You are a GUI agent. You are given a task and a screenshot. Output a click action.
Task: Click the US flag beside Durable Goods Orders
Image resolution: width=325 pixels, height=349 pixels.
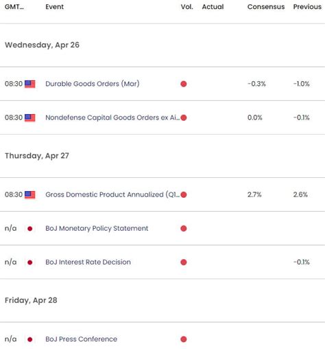click(30, 84)
